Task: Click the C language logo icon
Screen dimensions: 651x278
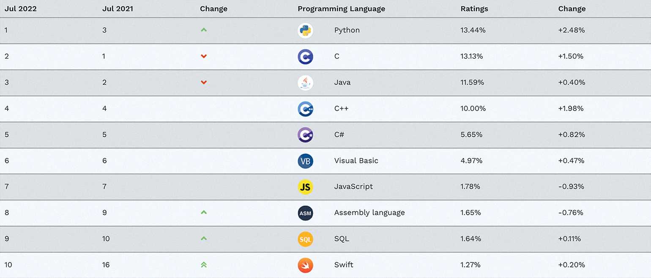Action: (305, 57)
